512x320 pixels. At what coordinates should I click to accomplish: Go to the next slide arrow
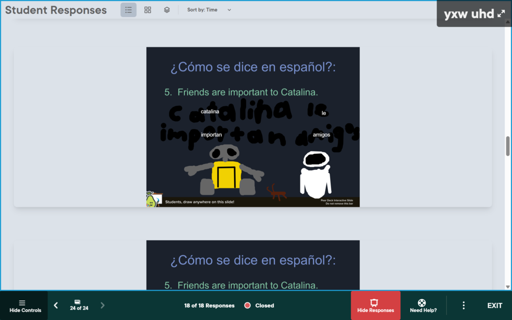(102, 305)
